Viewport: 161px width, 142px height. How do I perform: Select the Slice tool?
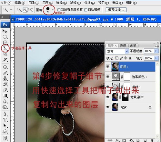[5, 60]
